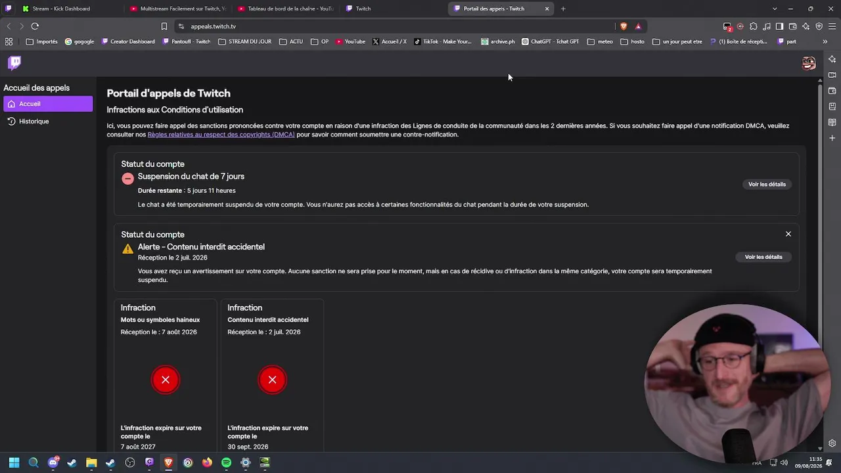Open the archive.ph bookmark
This screenshot has width=841, height=473.
click(x=498, y=41)
